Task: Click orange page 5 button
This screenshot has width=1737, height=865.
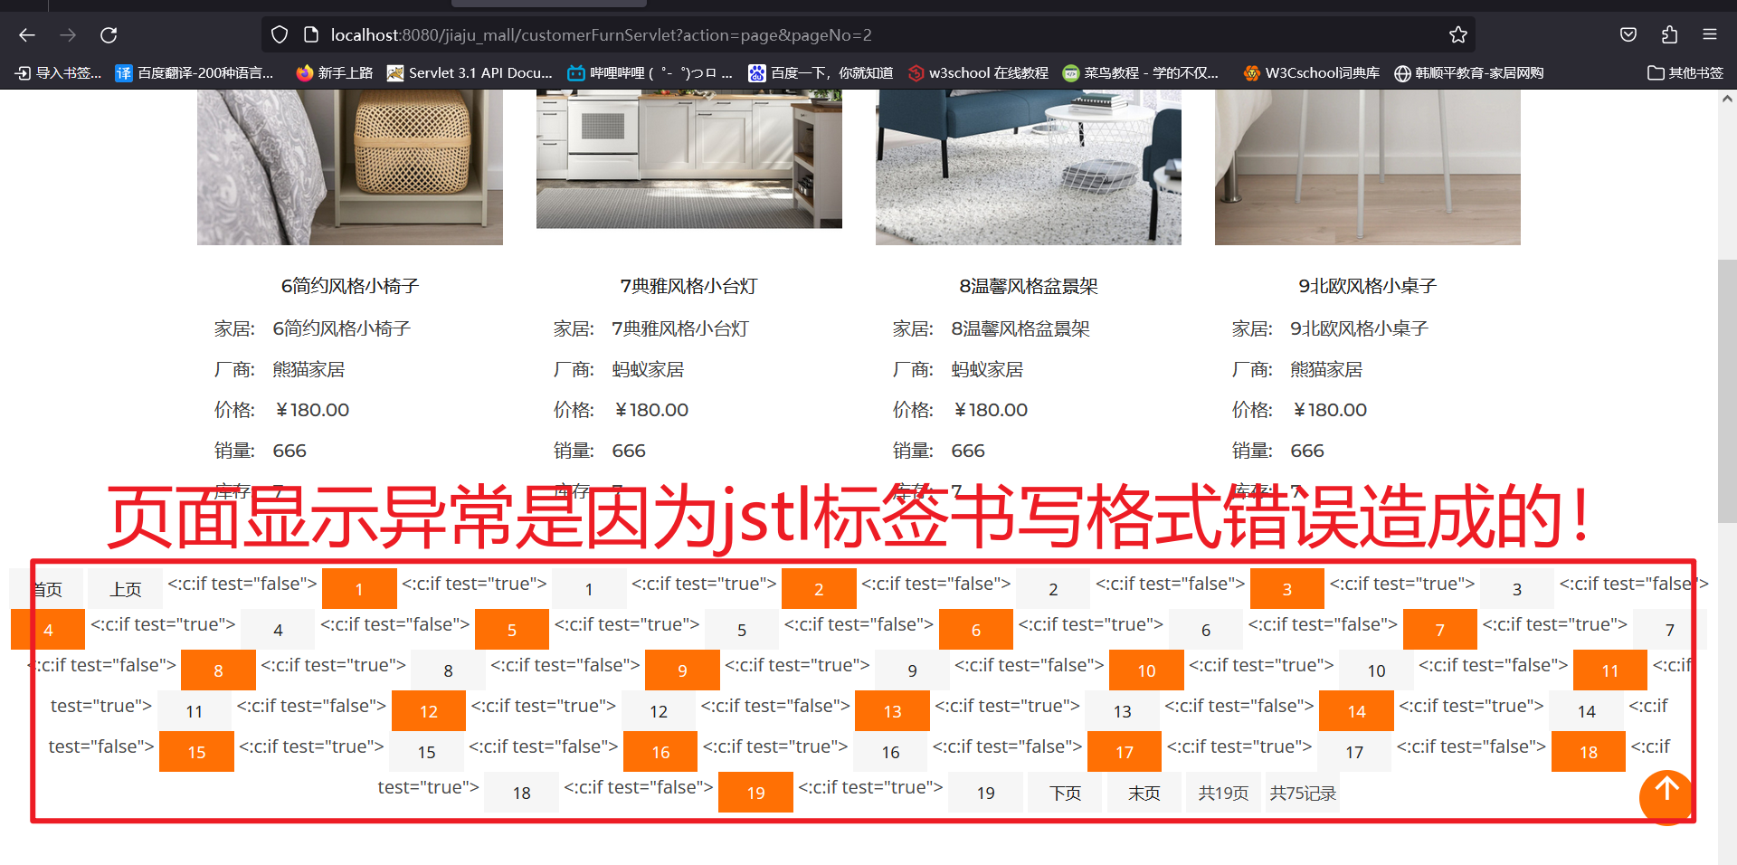Action: [512, 630]
